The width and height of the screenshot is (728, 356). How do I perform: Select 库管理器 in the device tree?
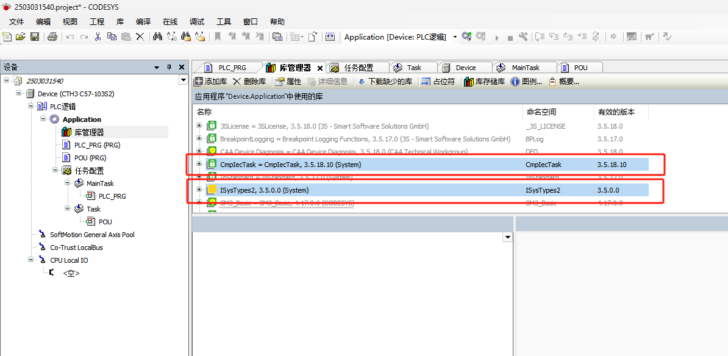[x=88, y=132]
